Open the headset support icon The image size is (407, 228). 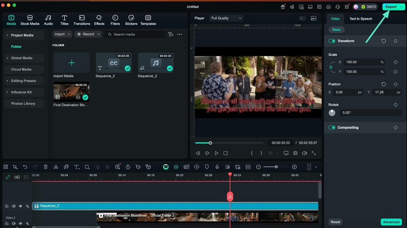[x=337, y=7]
